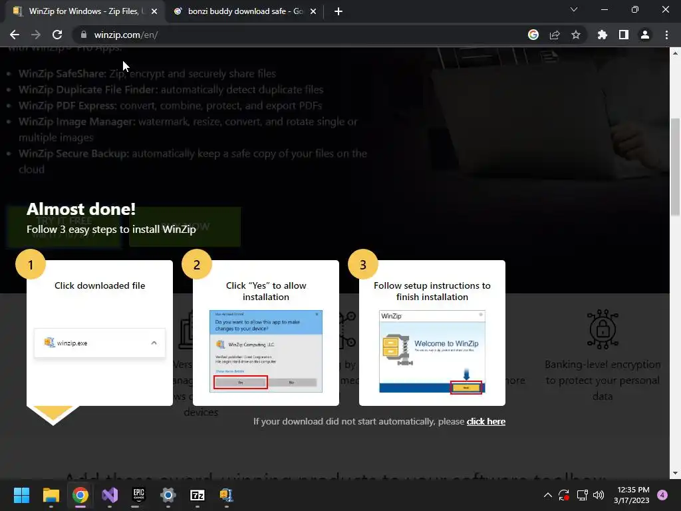Open network settings tray icon
The width and height of the screenshot is (681, 511).
coord(582,495)
